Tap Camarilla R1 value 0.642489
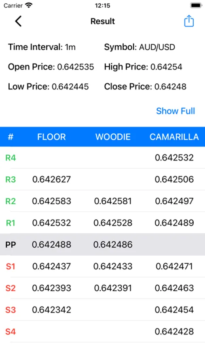 click(174, 223)
